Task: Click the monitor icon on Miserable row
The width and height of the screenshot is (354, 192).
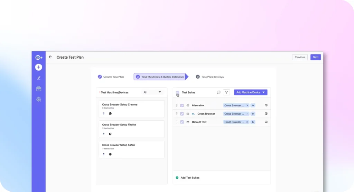Action: tap(266, 105)
